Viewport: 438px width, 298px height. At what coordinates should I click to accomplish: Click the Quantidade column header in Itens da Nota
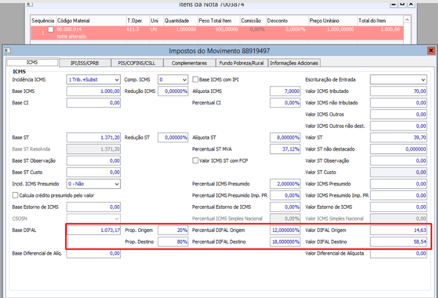click(x=180, y=20)
